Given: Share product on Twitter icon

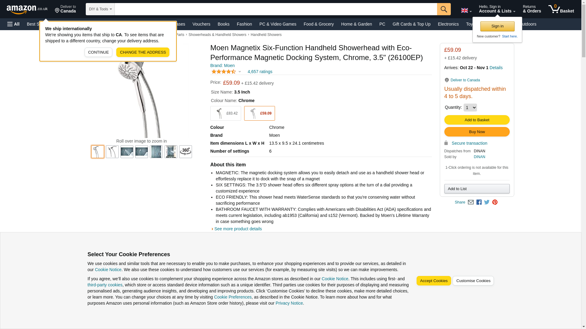Looking at the screenshot, I should coord(487,202).
